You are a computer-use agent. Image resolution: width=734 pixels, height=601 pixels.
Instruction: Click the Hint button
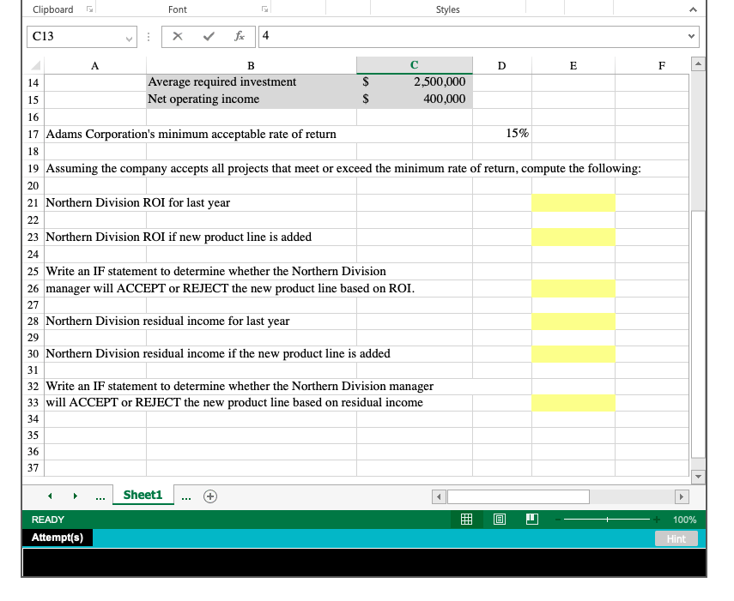[x=676, y=538]
